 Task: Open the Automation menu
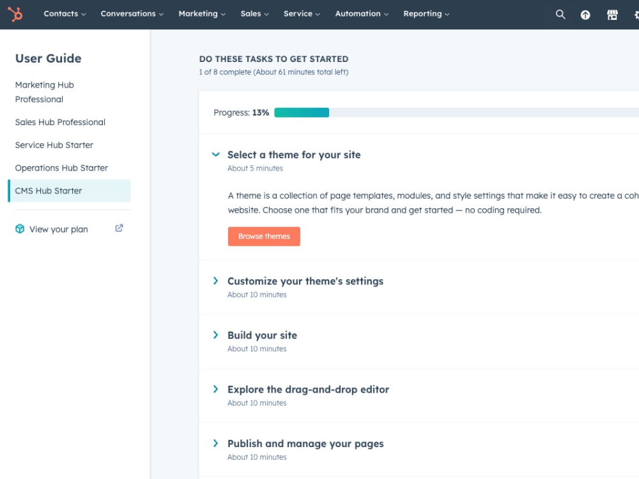(362, 14)
